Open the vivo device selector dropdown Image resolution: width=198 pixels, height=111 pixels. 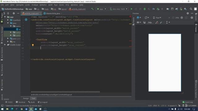point(118,9)
